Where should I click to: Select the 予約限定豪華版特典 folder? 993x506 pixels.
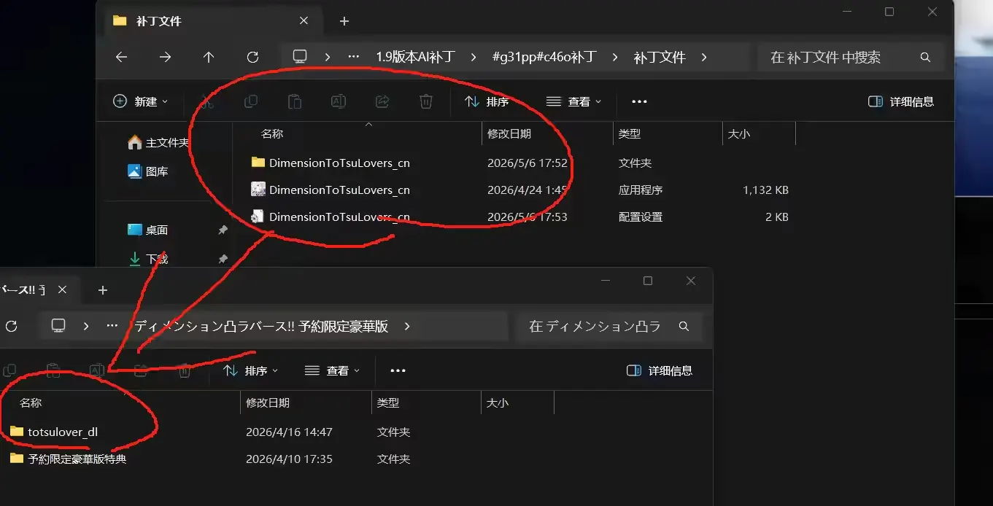coord(277,459)
